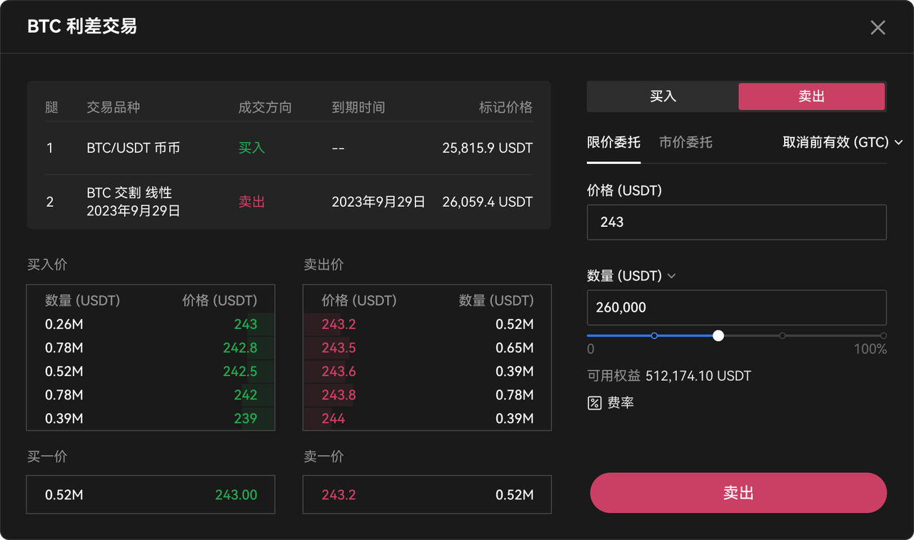
Task: Click best ask price 243.2 in 卖一价 box
Action: click(338, 495)
